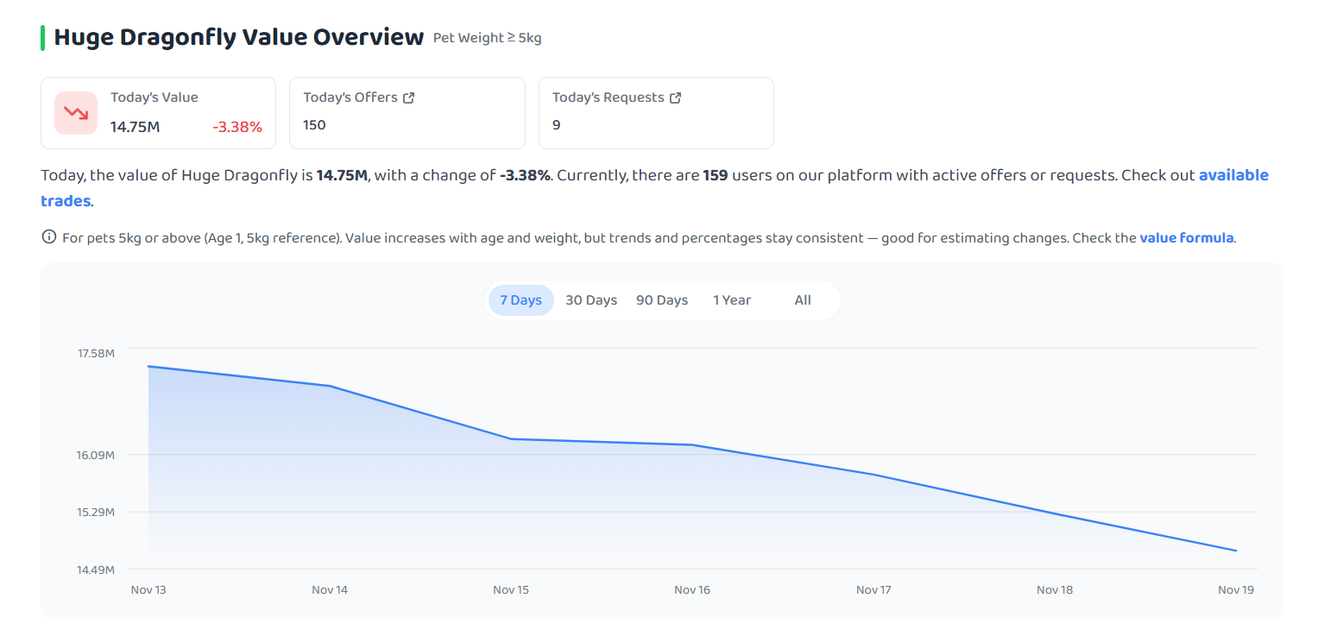The width and height of the screenshot is (1318, 636).
Task: Switch chart to 30 Days
Action: click(x=591, y=300)
